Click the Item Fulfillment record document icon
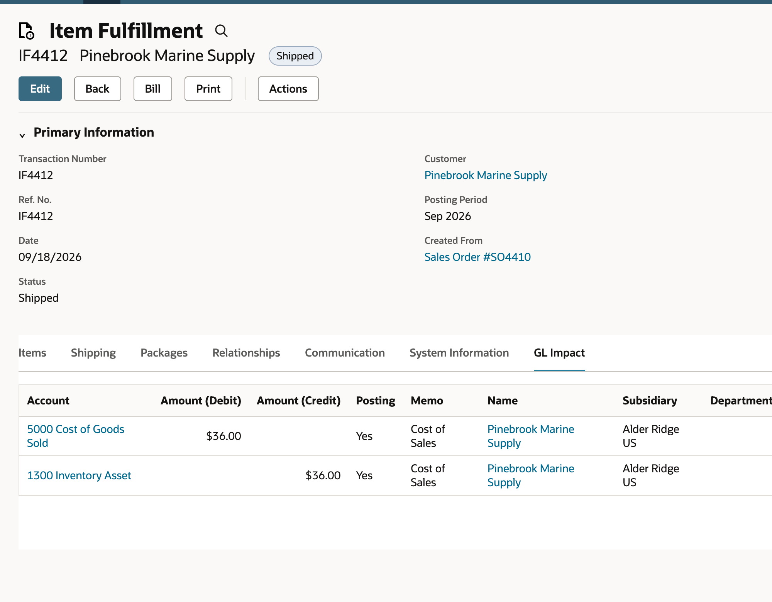The image size is (772, 602). [27, 31]
